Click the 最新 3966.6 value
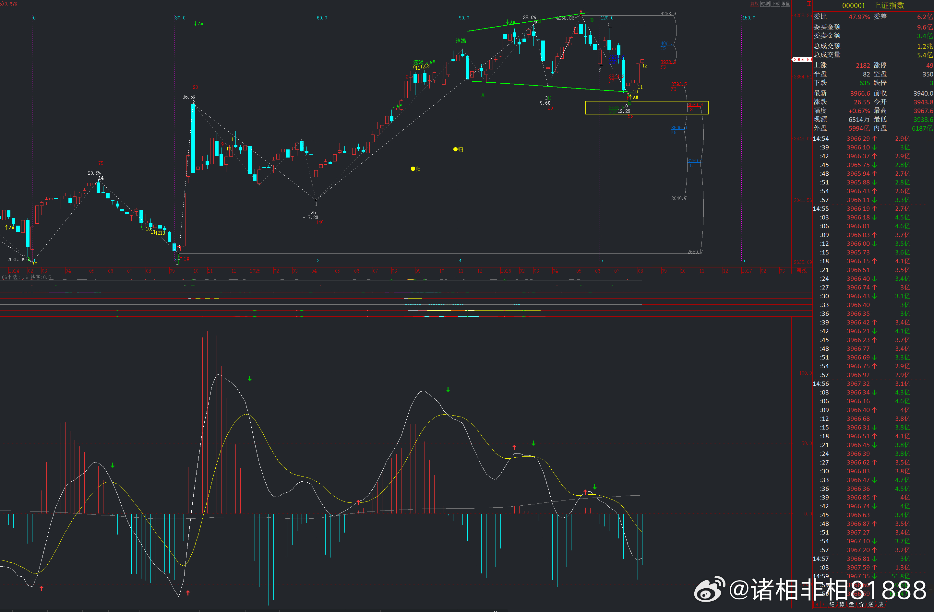This screenshot has width=934, height=612. [x=860, y=93]
